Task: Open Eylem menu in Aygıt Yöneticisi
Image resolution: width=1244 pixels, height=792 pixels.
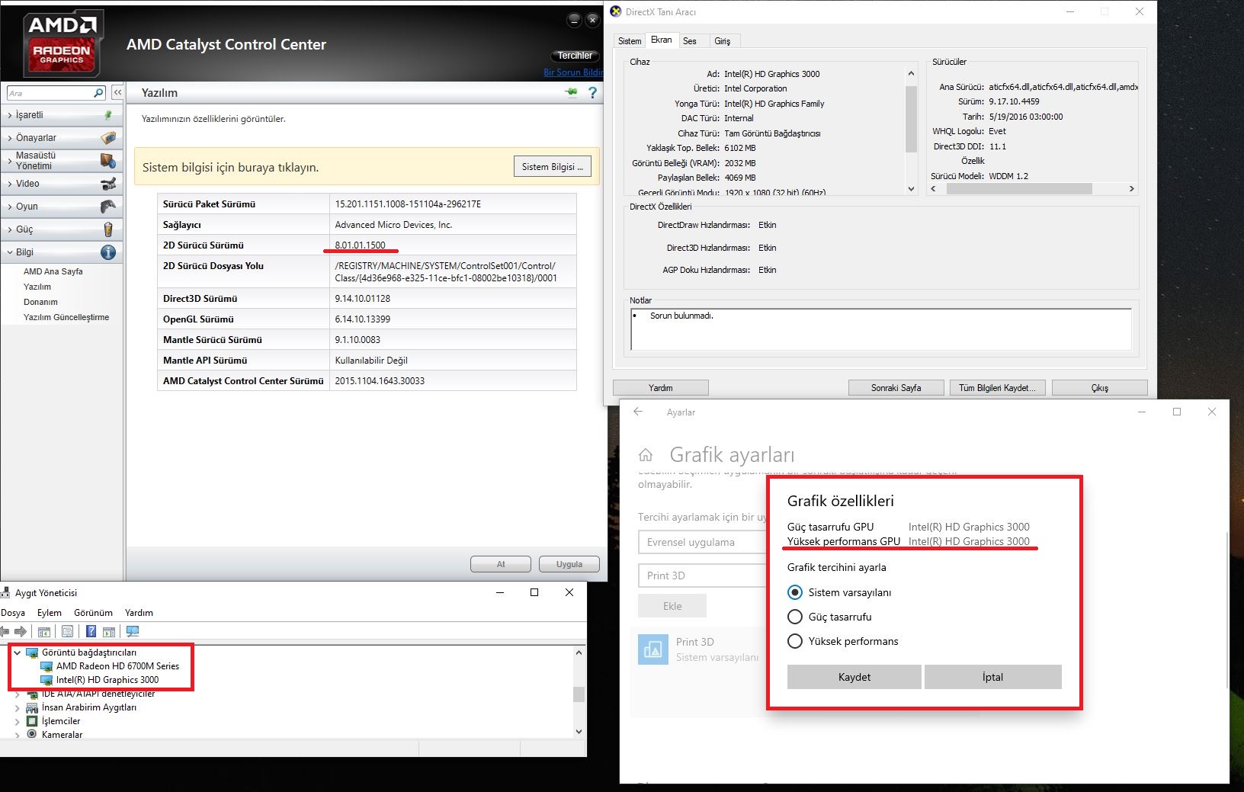Action: [x=50, y=613]
